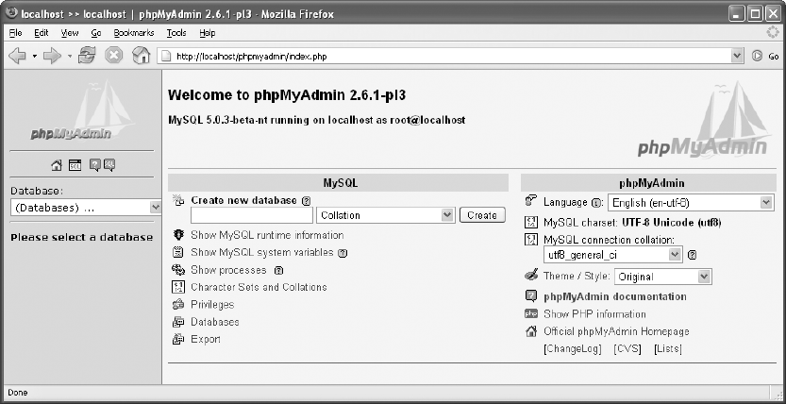
Task: Click the Create database button
Action: coord(482,215)
